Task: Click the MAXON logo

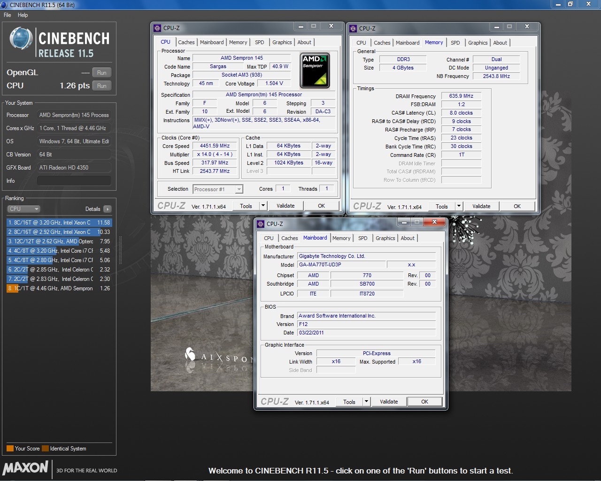Action: pos(25,468)
